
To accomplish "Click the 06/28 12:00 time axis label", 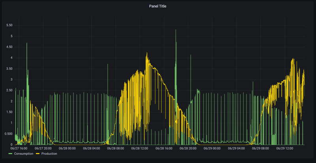I will click(x=140, y=148).
